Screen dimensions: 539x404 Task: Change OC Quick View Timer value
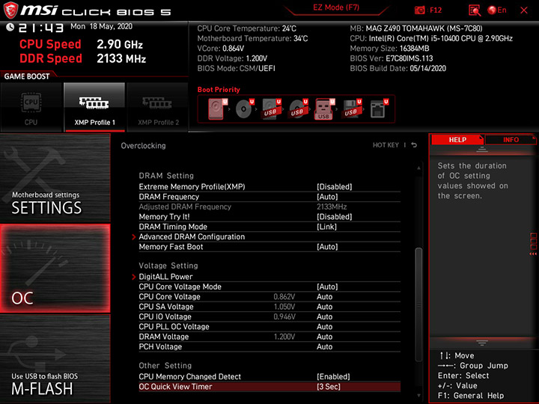(269, 387)
